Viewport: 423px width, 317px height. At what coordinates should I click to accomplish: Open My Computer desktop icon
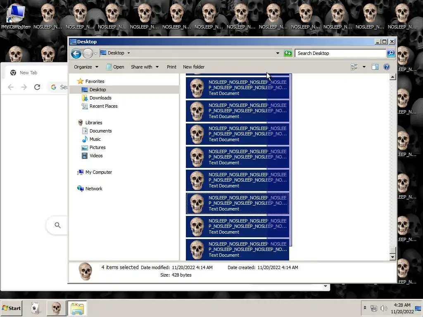pyautogui.click(x=16, y=17)
